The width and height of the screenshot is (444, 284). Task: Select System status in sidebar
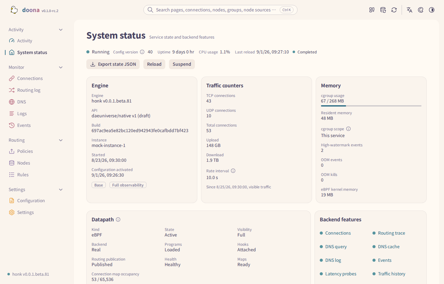point(36,52)
